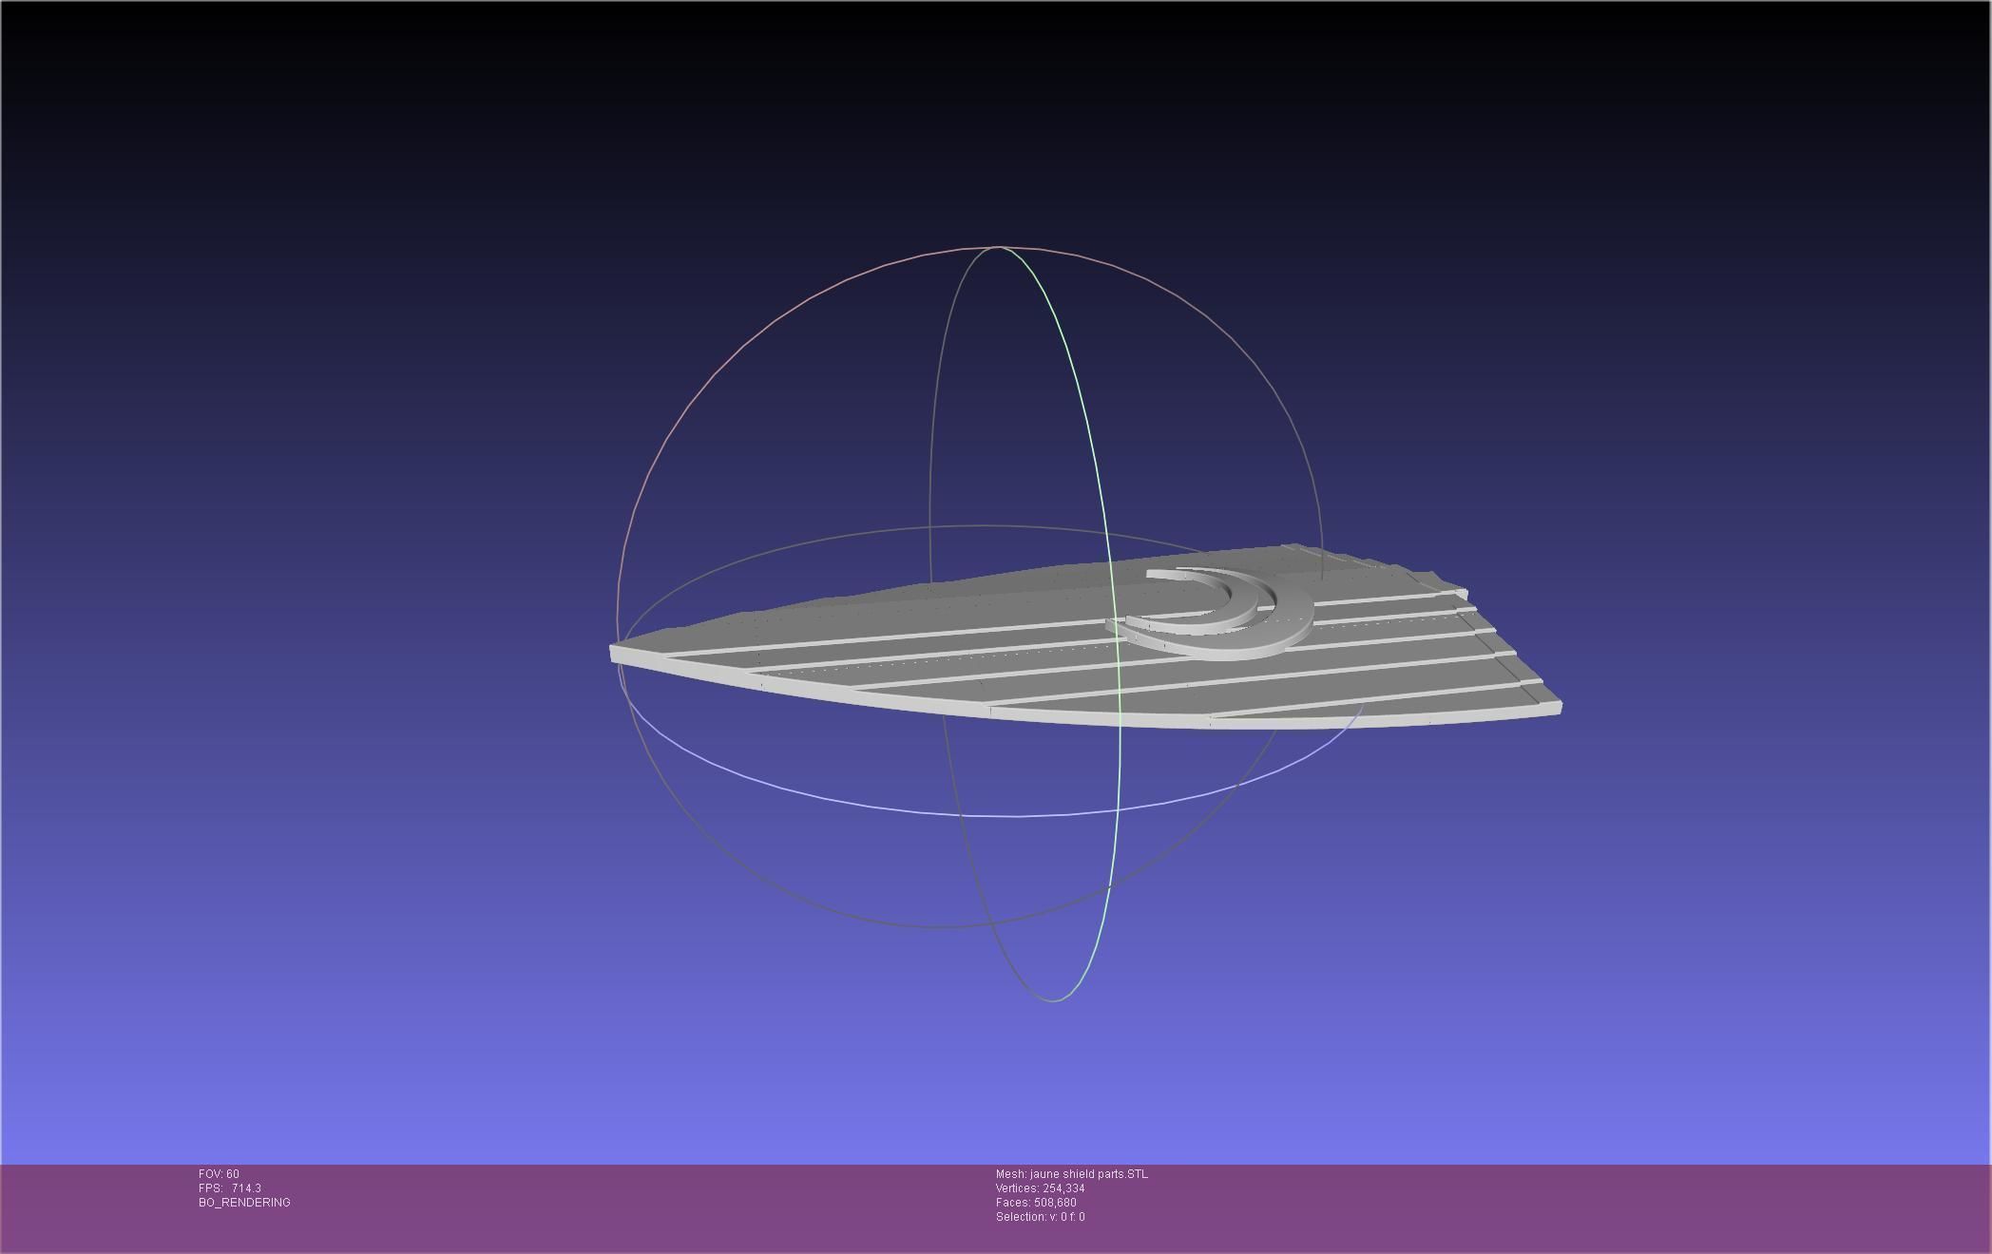Click the bottom of the green trackball arc

pos(1055,999)
